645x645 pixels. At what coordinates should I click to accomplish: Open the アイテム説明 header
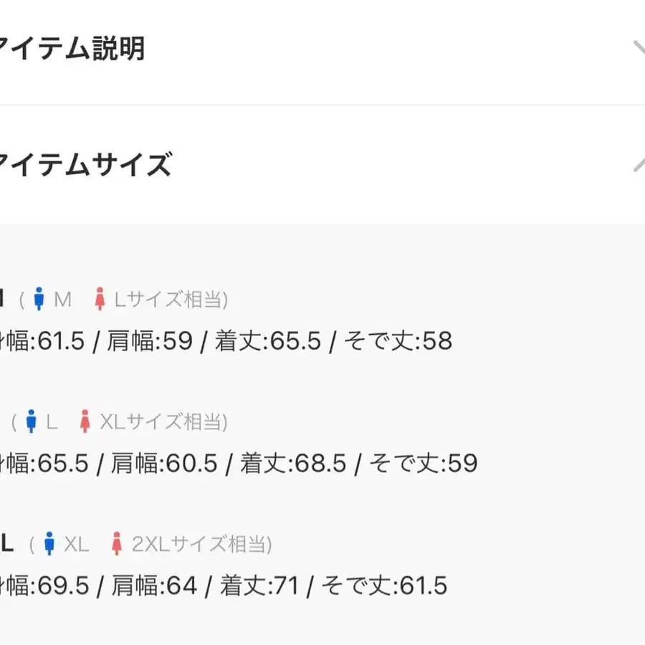point(72,49)
